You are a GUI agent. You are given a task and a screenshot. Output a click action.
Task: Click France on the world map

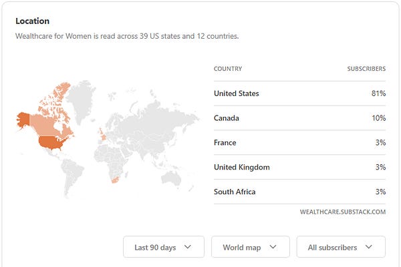point(104,138)
